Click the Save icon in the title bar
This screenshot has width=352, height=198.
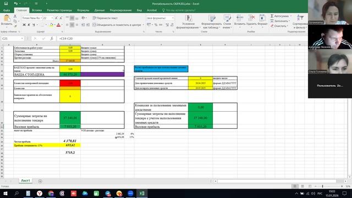6,3
